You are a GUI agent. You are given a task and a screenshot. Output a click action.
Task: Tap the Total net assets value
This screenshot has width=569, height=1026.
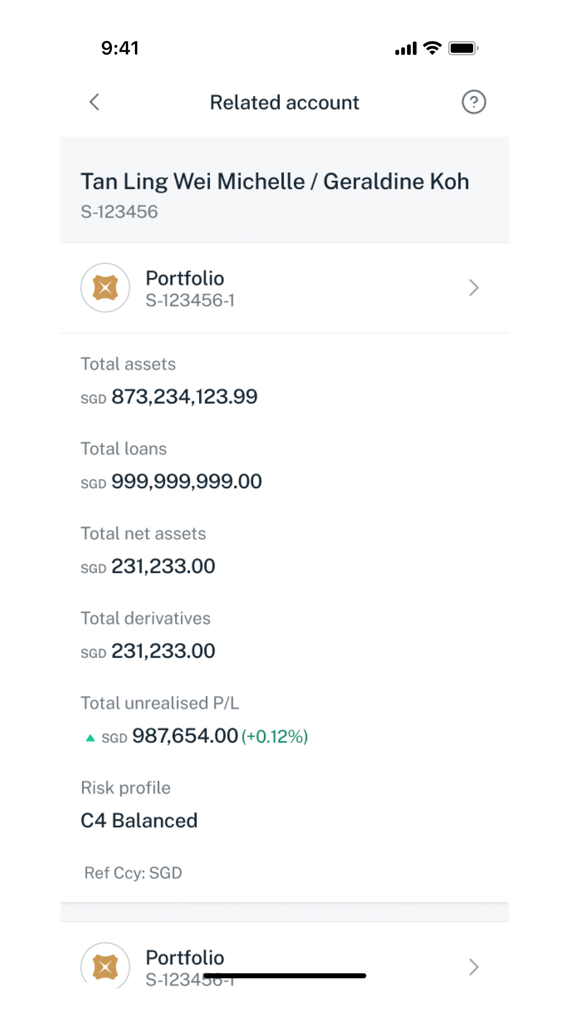point(163,566)
